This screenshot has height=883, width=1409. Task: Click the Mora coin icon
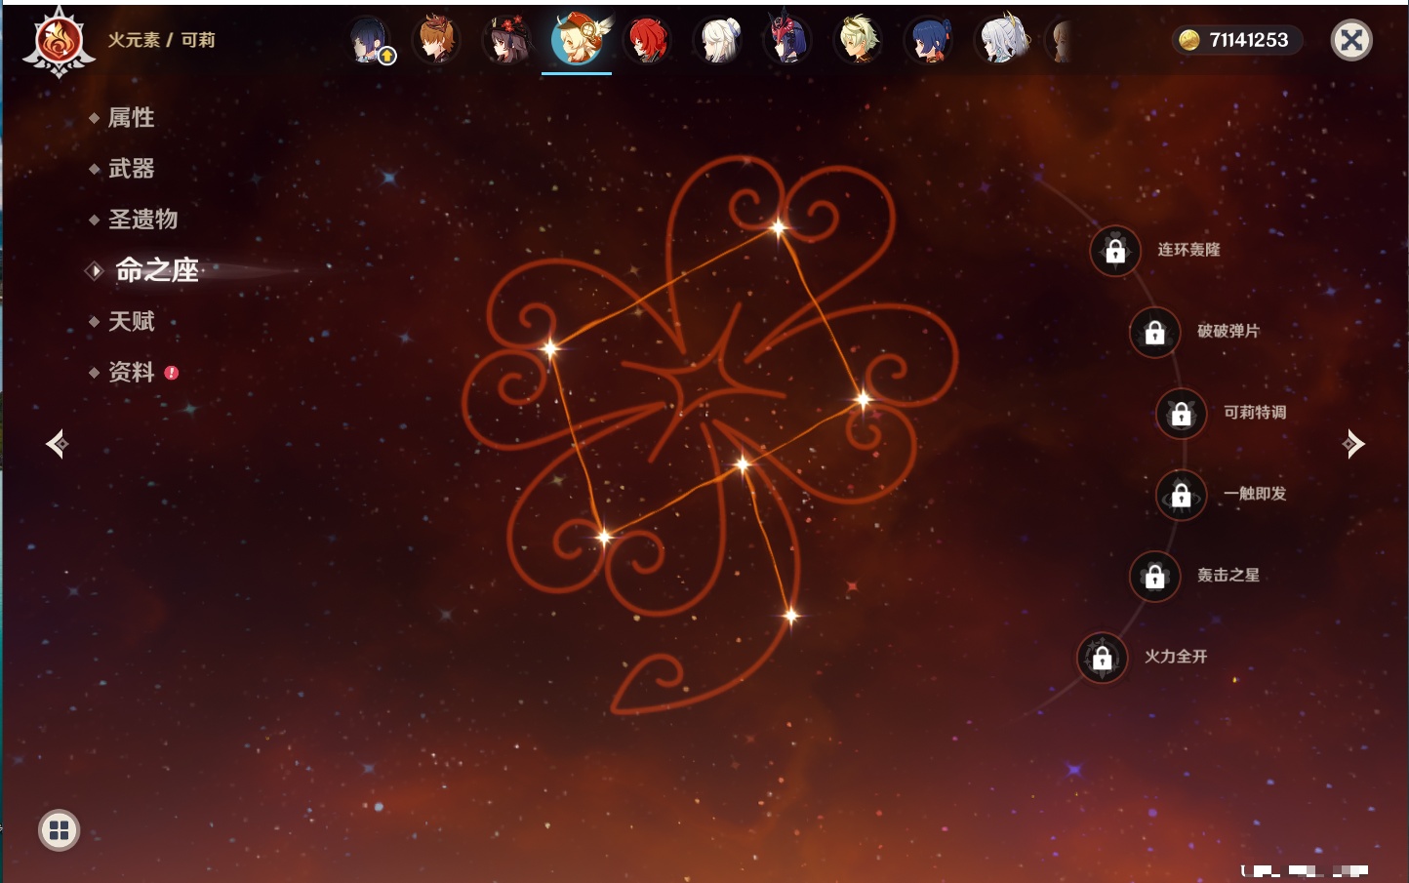(x=1189, y=40)
